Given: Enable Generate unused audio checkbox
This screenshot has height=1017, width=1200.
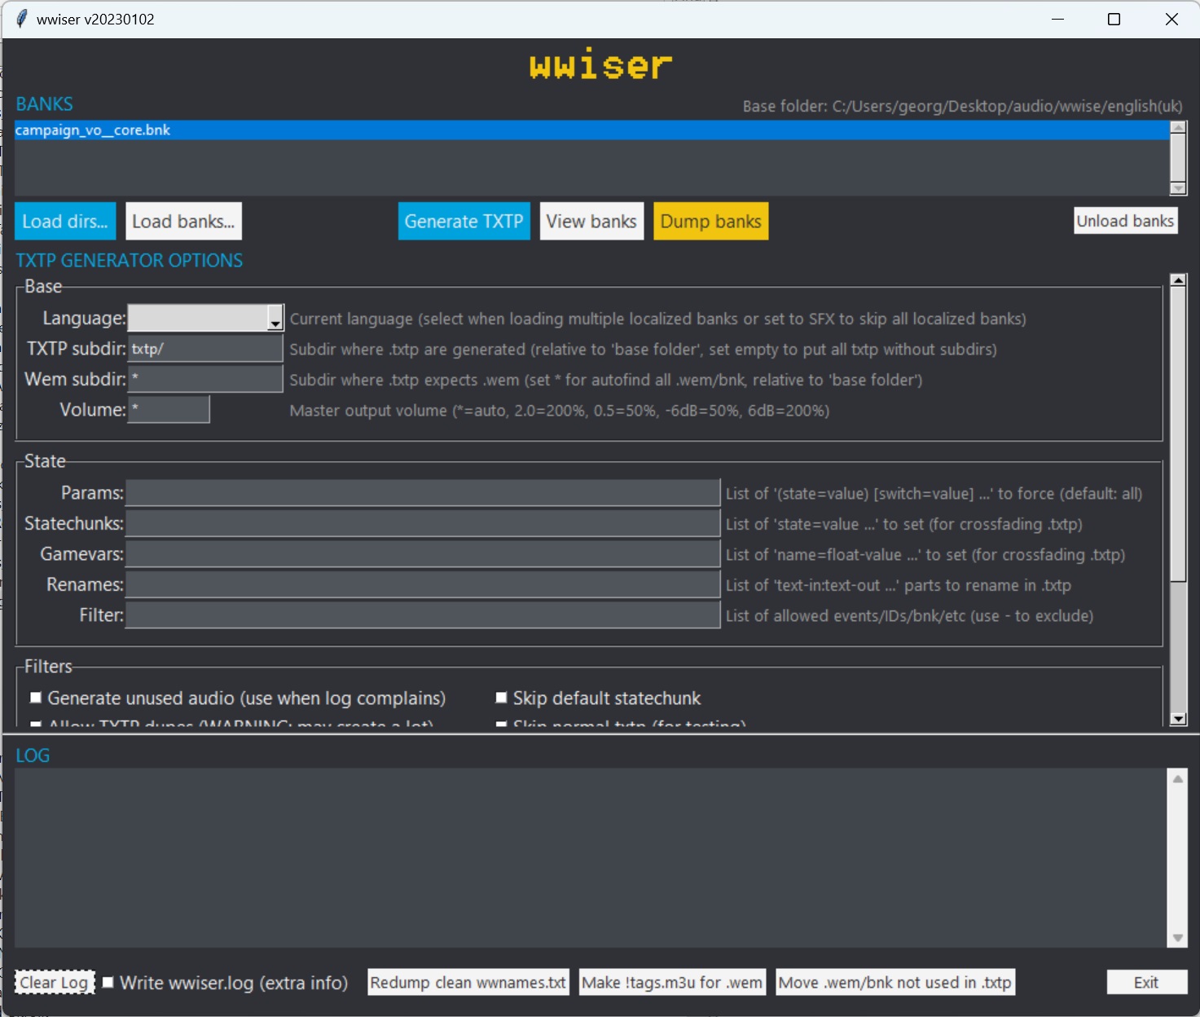Looking at the screenshot, I should [x=36, y=698].
